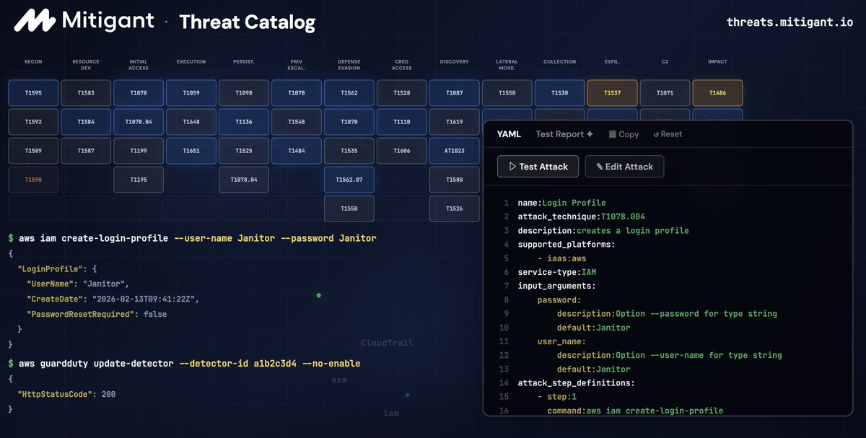Screen dimensions: 866x438
Task: Select the T1587 technique cell
Action: click(x=86, y=151)
